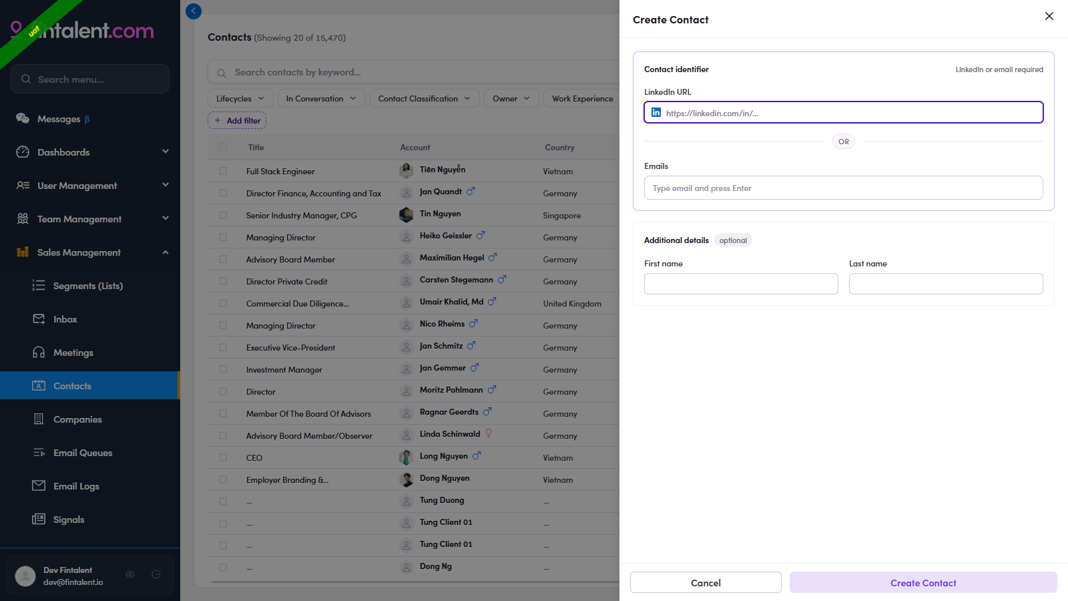Expand User Management section

pyautogui.click(x=166, y=185)
